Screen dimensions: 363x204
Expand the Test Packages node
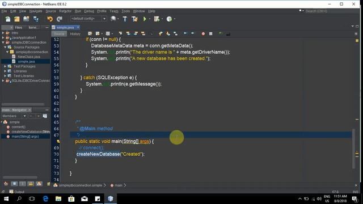tap(5, 66)
